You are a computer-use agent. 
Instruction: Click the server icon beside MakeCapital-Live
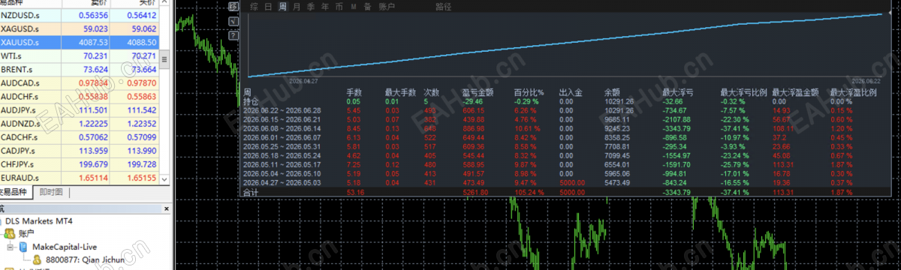[x=23, y=247]
